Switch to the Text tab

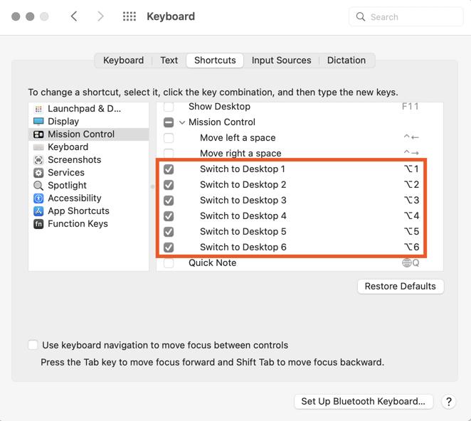pyautogui.click(x=169, y=60)
